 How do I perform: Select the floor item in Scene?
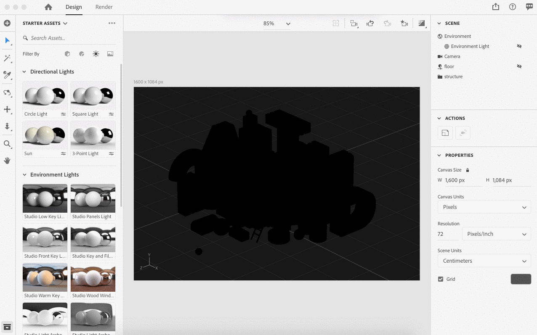[449, 66]
